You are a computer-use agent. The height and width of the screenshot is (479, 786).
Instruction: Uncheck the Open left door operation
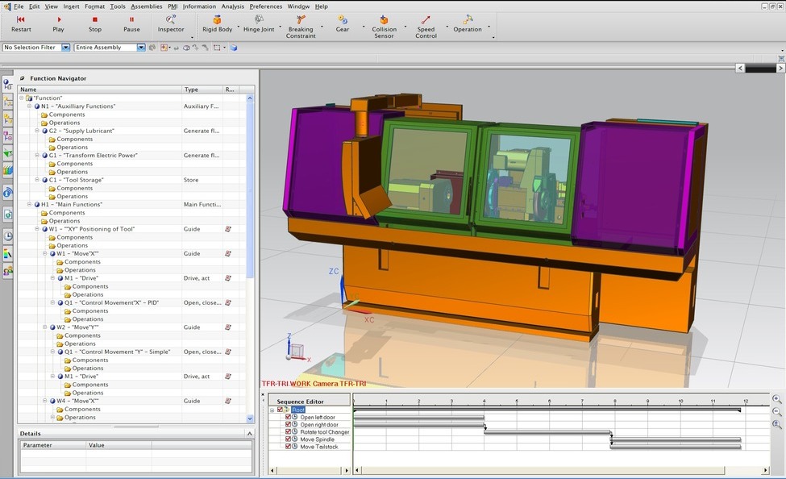click(289, 417)
